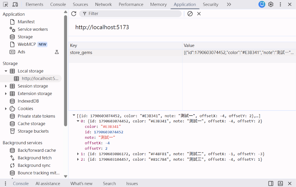Expand array item 2 in preview
The image size is (296, 187).
click(x=78, y=159)
